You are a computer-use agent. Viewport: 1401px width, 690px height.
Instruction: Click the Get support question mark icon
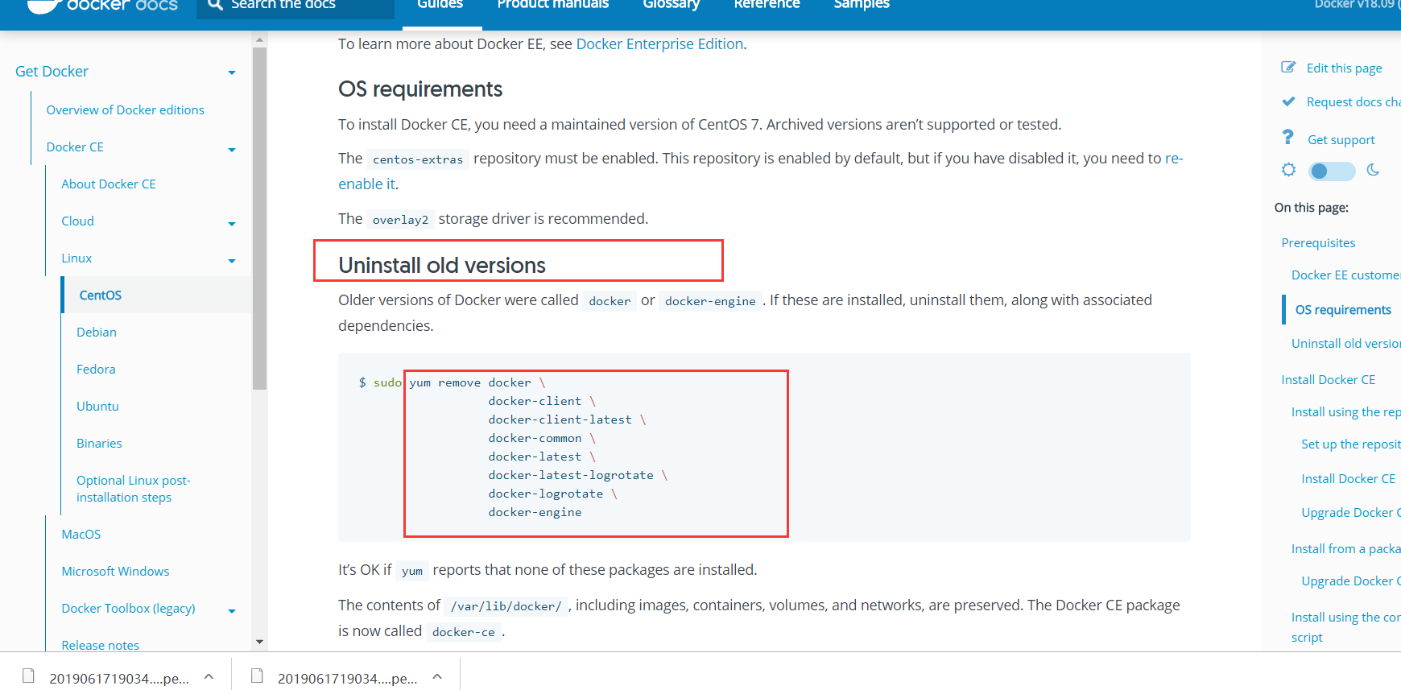[x=1288, y=138]
